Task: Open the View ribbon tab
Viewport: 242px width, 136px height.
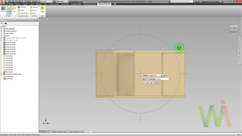Action: point(45,4)
